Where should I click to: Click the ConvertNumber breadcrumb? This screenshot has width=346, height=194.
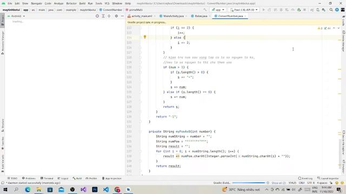coord(110,10)
